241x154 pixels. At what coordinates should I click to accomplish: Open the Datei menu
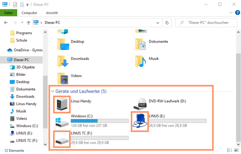point(9,13)
